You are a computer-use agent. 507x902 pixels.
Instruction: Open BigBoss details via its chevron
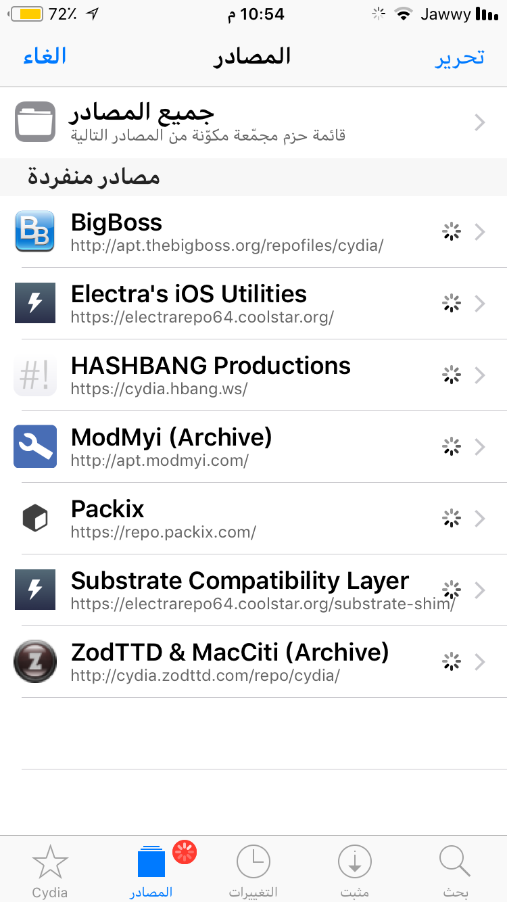pos(480,232)
